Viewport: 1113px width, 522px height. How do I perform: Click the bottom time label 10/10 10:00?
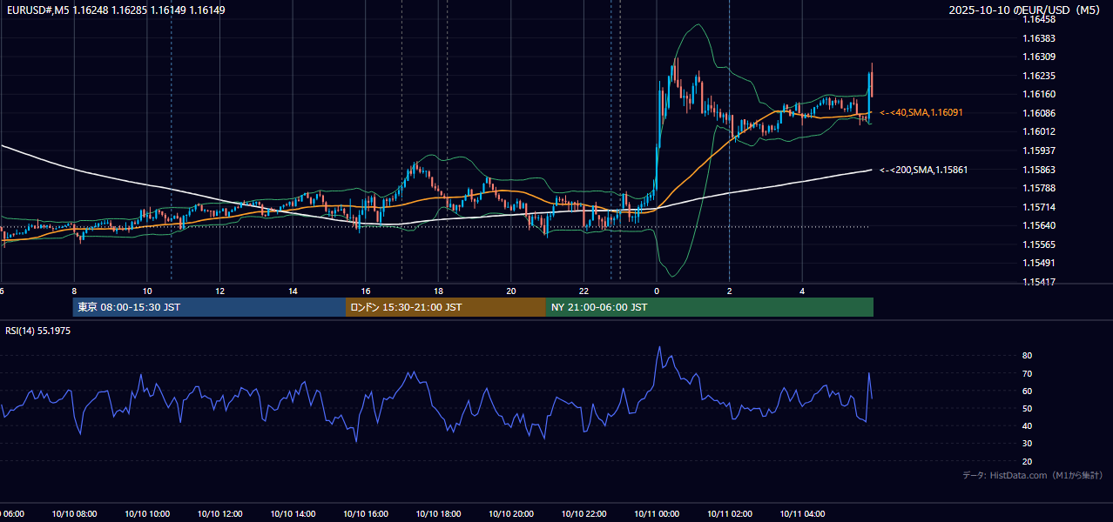click(147, 514)
